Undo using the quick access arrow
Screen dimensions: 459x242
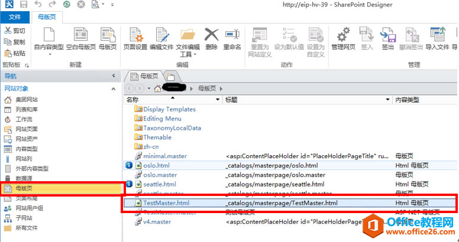click(38, 4)
